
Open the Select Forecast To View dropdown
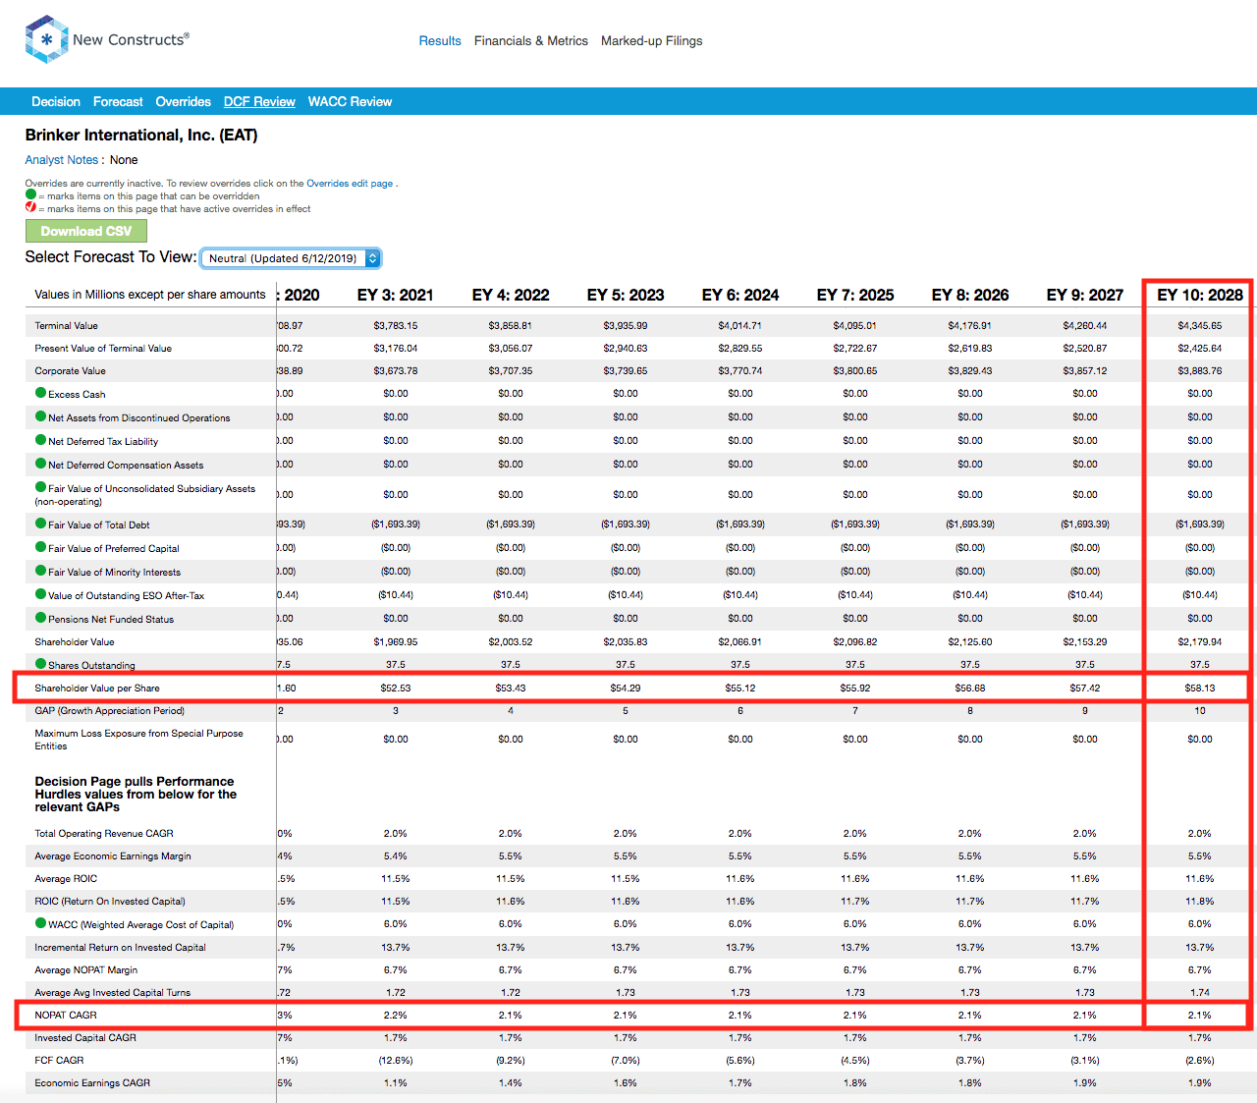pyautogui.click(x=291, y=258)
